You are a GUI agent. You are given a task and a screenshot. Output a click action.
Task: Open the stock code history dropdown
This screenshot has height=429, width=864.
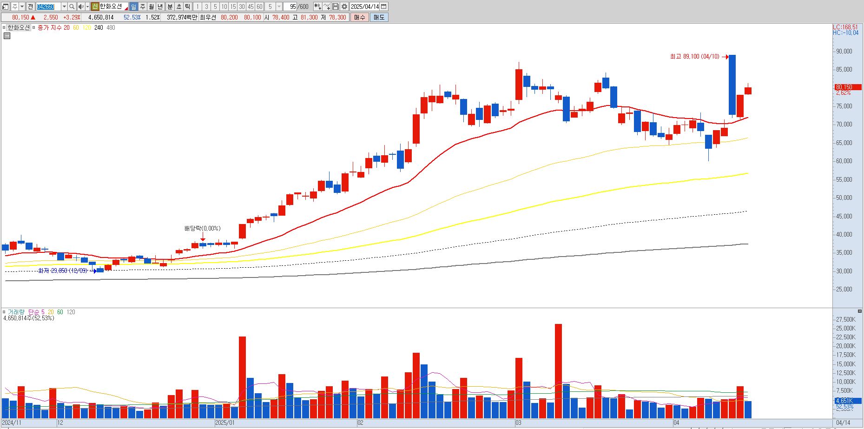tap(64, 7)
